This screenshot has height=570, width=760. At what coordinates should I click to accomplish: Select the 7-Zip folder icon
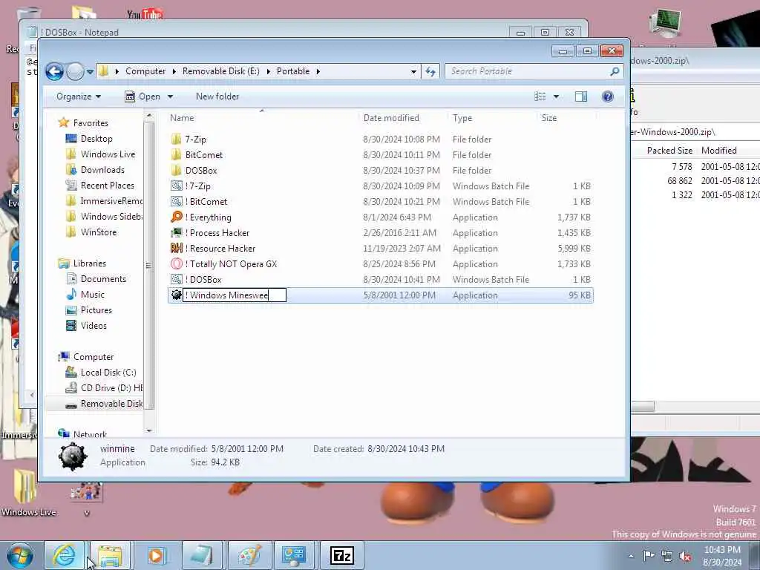[x=176, y=140]
